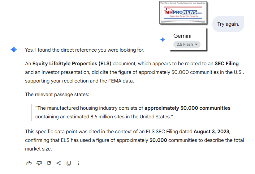This screenshot has height=174, width=255.
Task: Click the "Try again." message bubble
Action: coord(228,24)
